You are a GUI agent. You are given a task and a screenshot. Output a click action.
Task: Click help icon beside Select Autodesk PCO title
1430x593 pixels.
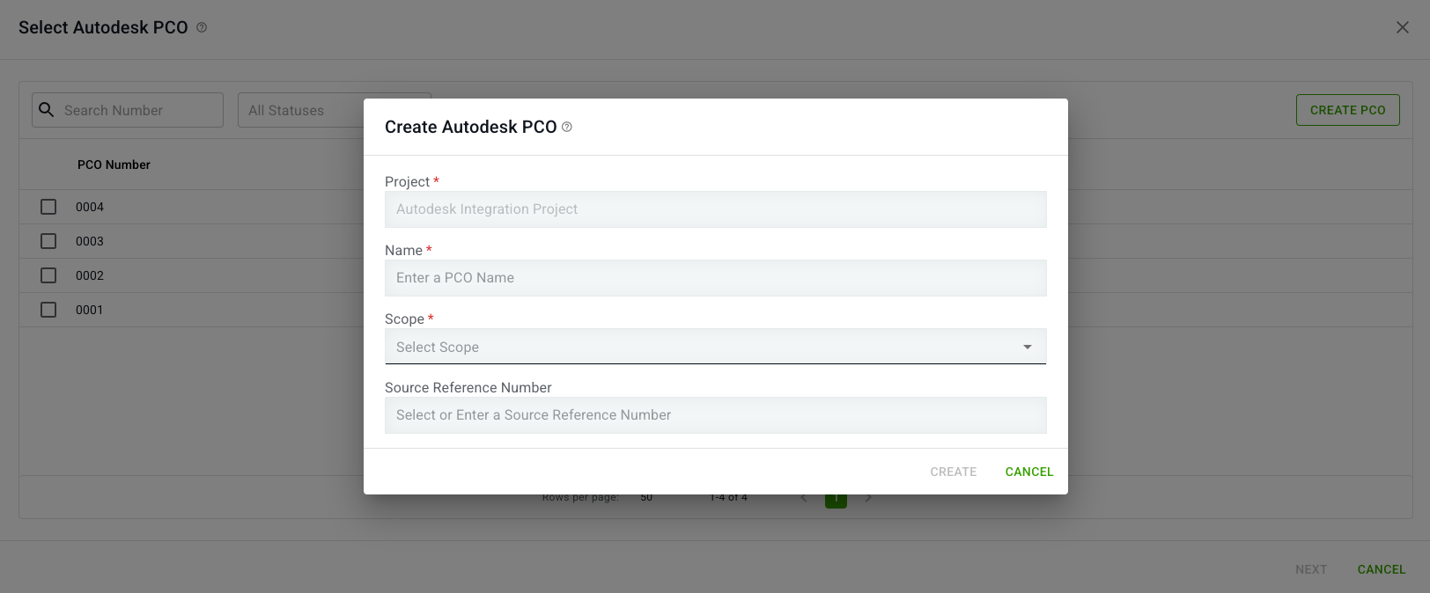[202, 28]
